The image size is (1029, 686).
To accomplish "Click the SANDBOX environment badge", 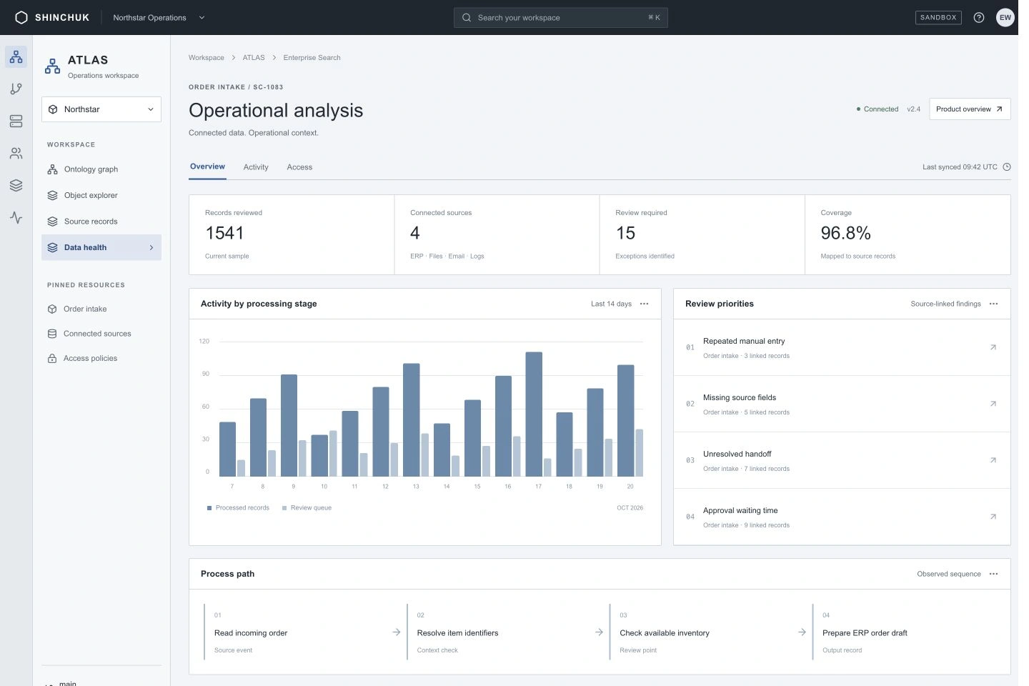I will [x=938, y=18].
